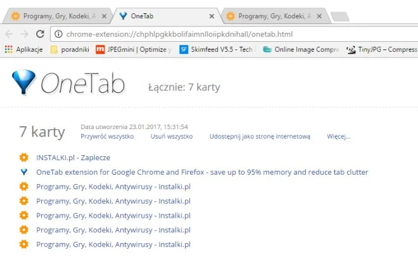The height and width of the screenshot is (262, 418).
Task: Click Udostępnij jako stronę internetową
Action: (x=260, y=136)
